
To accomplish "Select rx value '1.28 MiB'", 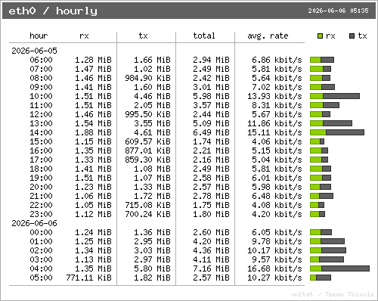I will click(x=93, y=60).
